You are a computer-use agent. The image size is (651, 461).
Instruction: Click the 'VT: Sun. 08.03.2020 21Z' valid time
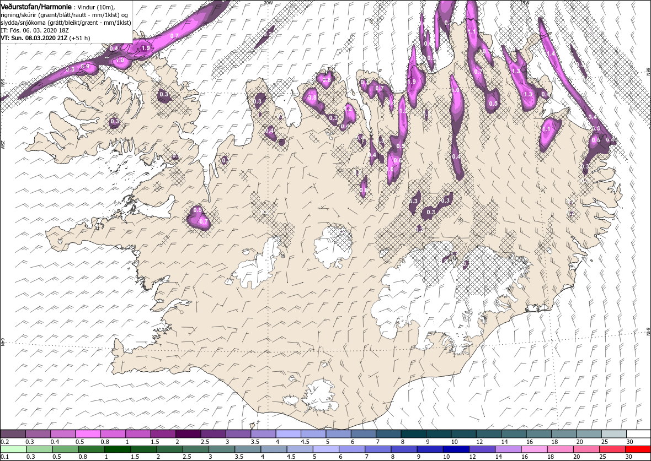pos(34,37)
